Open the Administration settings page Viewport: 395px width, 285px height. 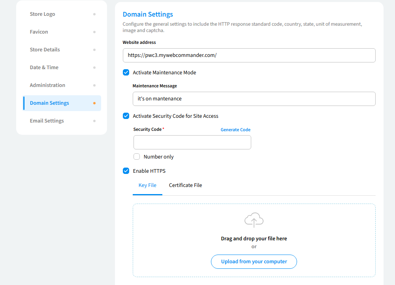click(x=47, y=85)
